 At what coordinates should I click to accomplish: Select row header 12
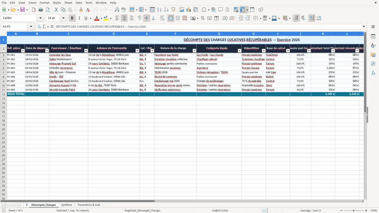pyautogui.click(x=3, y=94)
